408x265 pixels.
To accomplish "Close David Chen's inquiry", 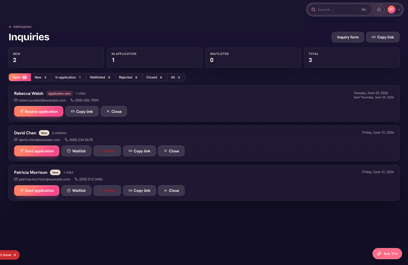I will (x=171, y=151).
